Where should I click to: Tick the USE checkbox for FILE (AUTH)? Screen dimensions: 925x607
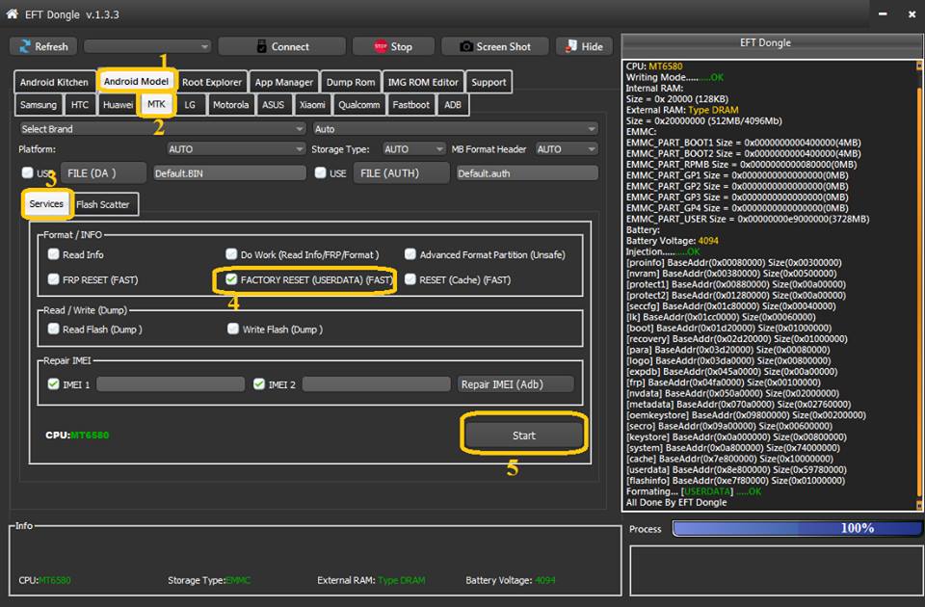tap(320, 172)
